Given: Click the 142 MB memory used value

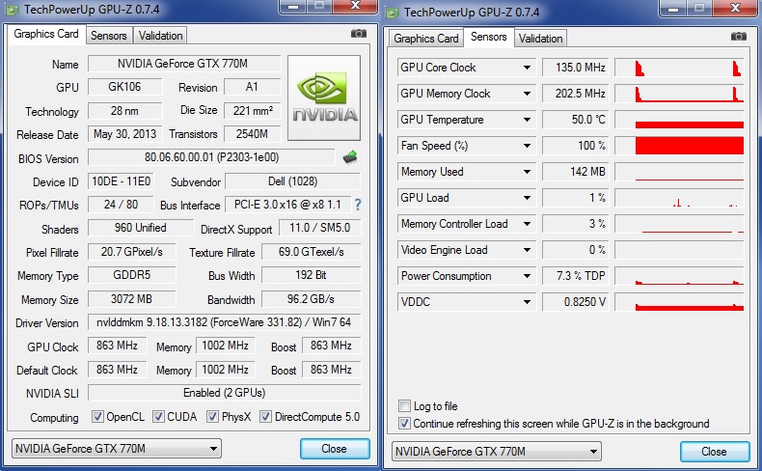Looking at the screenshot, I should (576, 172).
